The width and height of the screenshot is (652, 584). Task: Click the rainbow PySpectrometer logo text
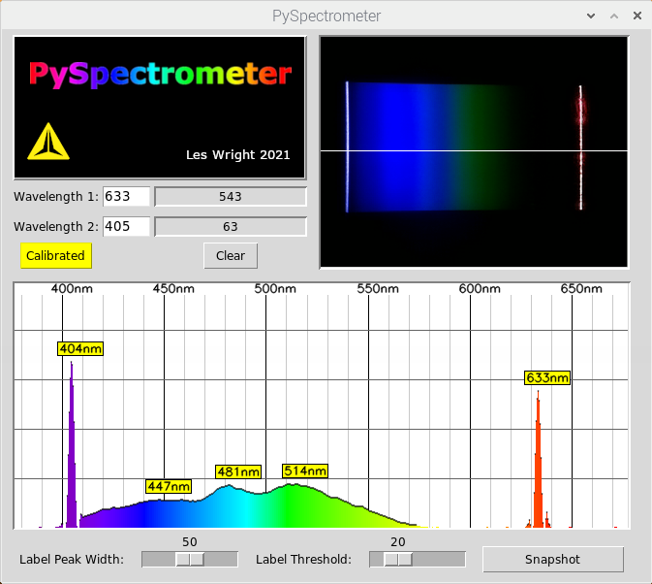tap(161, 74)
